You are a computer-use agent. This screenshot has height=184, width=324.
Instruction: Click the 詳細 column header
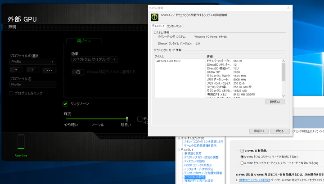tap(246, 56)
